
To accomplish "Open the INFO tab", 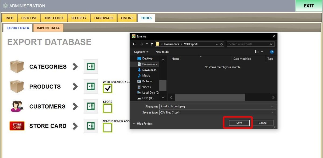I will coord(9,18).
